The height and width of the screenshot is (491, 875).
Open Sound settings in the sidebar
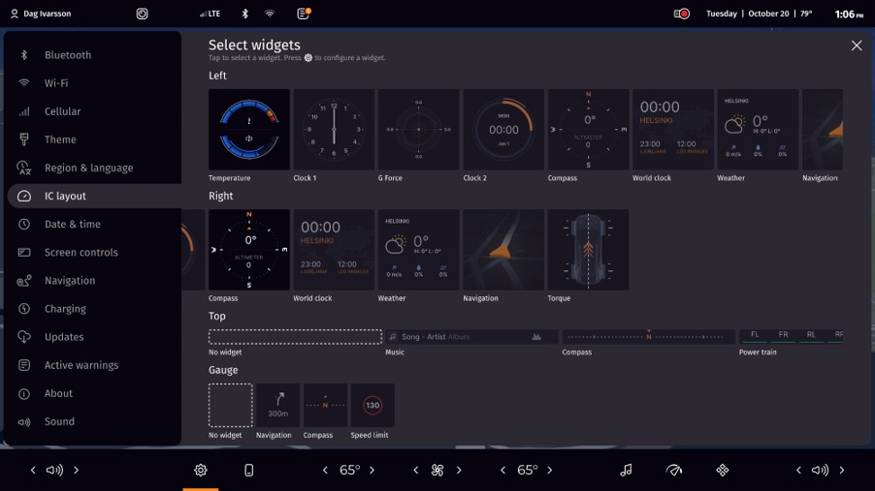point(59,421)
